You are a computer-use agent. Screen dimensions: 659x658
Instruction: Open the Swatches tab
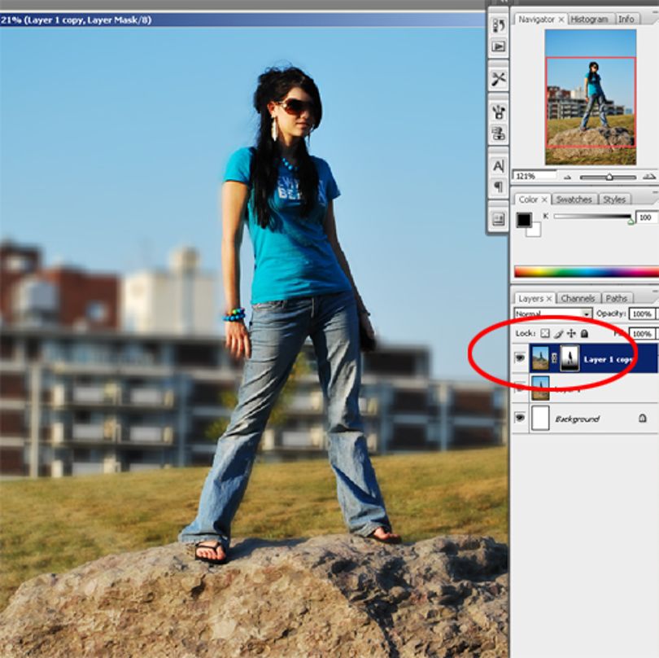click(x=574, y=200)
